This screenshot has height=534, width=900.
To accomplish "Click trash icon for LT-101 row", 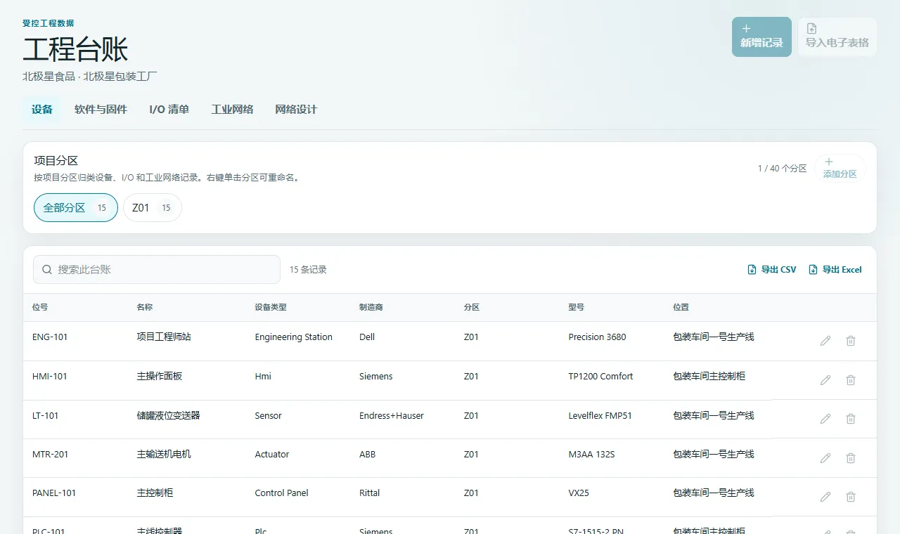I will coord(851,419).
